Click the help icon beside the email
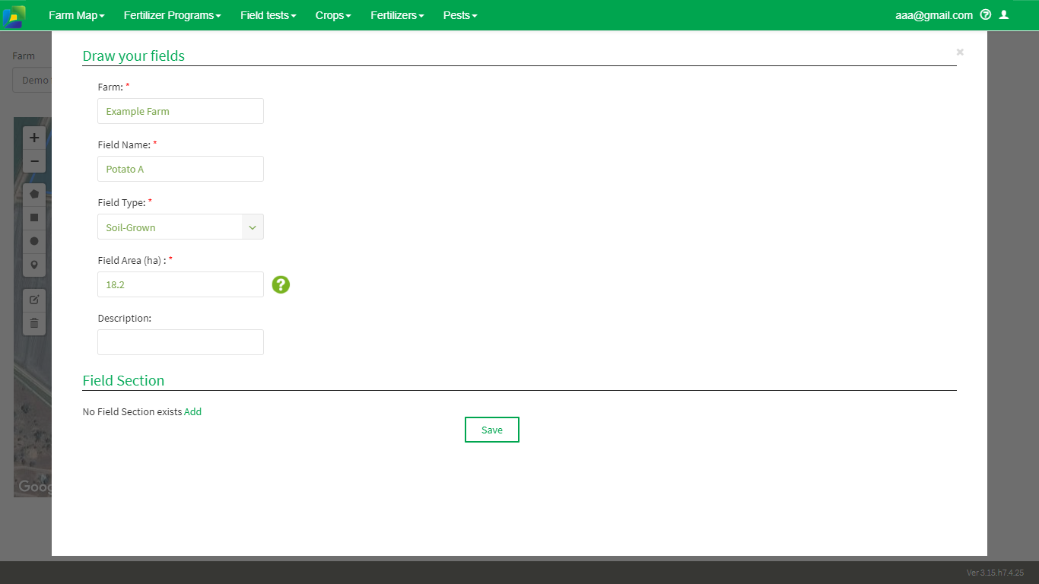The height and width of the screenshot is (584, 1039). click(986, 14)
